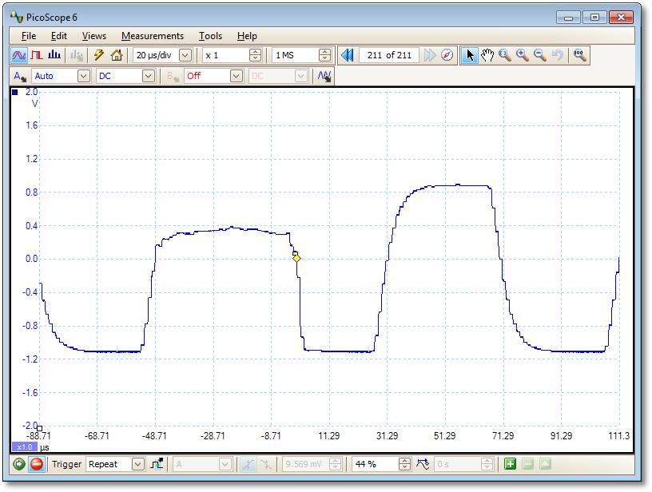Switch to Persistence mode
The image size is (652, 492).
[x=37, y=55]
